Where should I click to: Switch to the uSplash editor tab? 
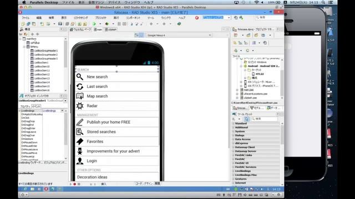(x=110, y=29)
